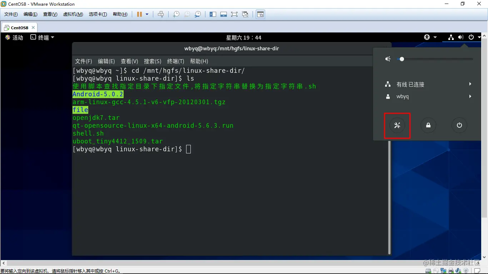Open terminal 帮助(H) menu
Viewport: 488px width, 274px height.
[x=199, y=61]
